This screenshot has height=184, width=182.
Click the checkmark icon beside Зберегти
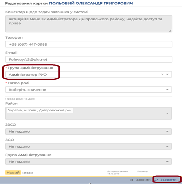point(156,180)
